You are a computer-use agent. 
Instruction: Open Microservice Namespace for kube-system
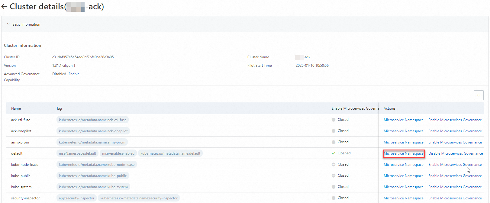tap(404, 187)
